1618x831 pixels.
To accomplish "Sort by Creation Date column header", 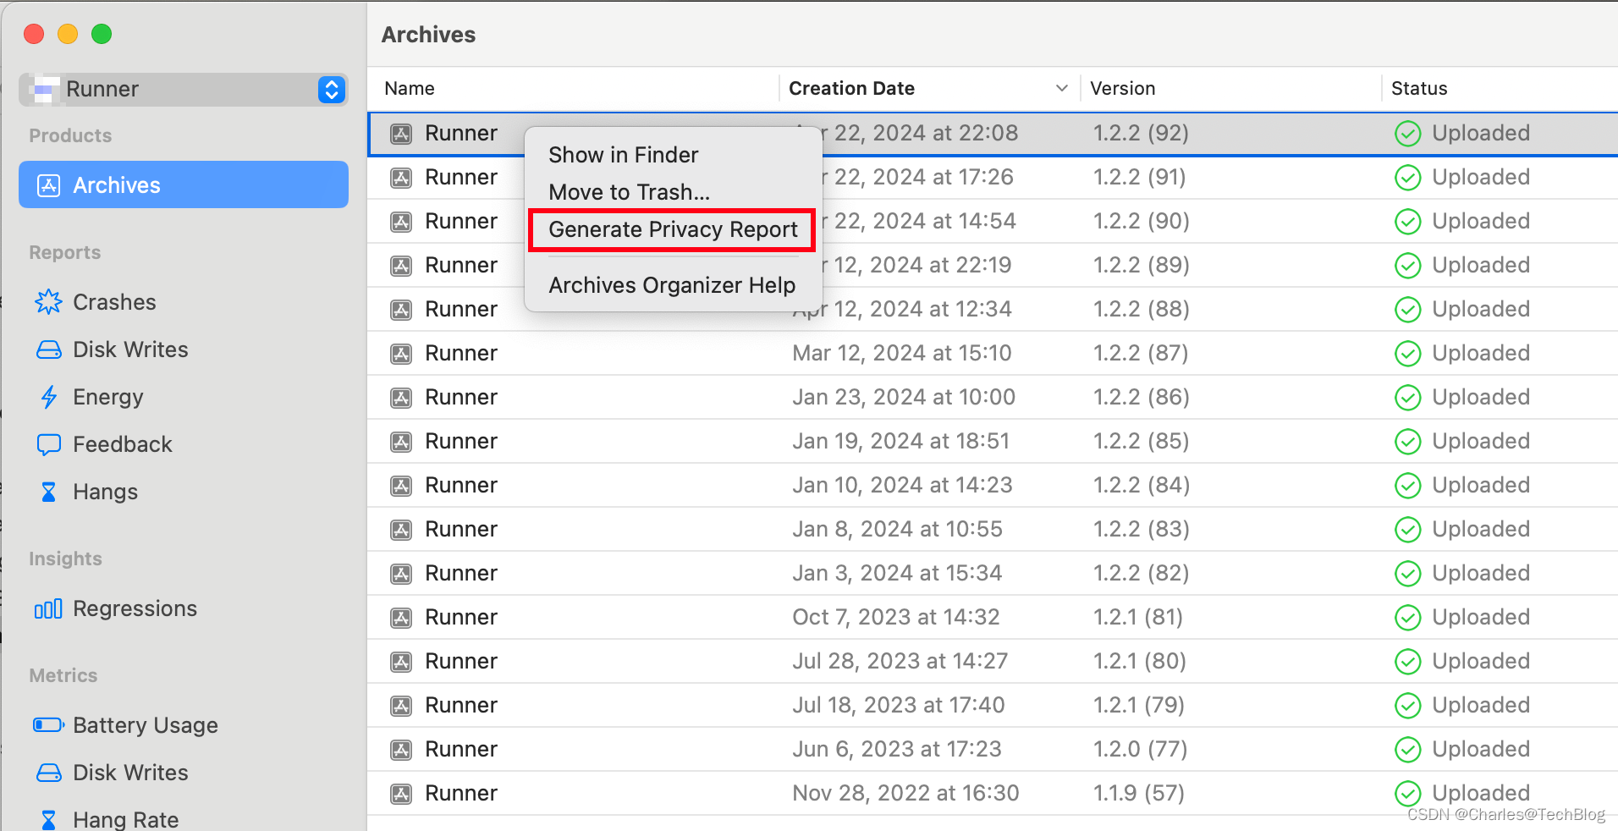I will click(x=851, y=88).
